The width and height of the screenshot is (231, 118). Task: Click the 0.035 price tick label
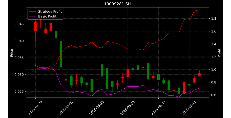(x=19, y=58)
